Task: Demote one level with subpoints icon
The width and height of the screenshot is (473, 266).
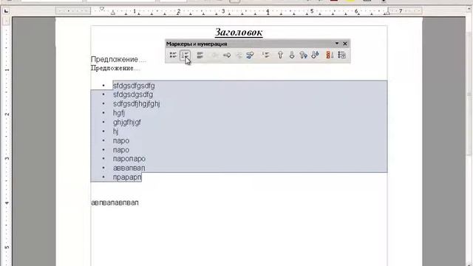Action: click(250, 55)
